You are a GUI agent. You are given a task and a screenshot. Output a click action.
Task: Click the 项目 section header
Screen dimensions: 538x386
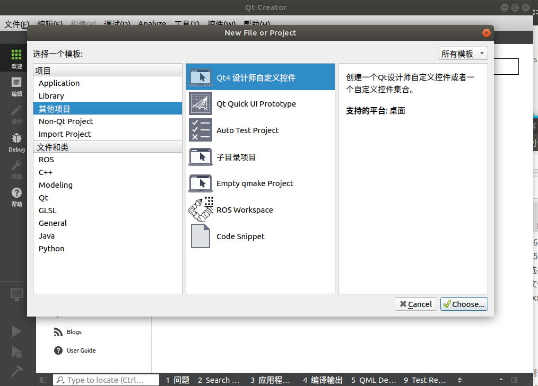[x=108, y=71]
